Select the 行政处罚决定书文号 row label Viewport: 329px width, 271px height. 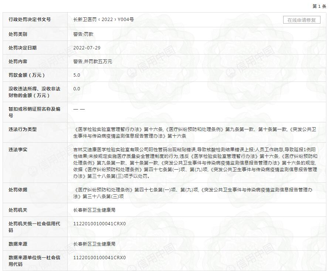(x=30, y=20)
